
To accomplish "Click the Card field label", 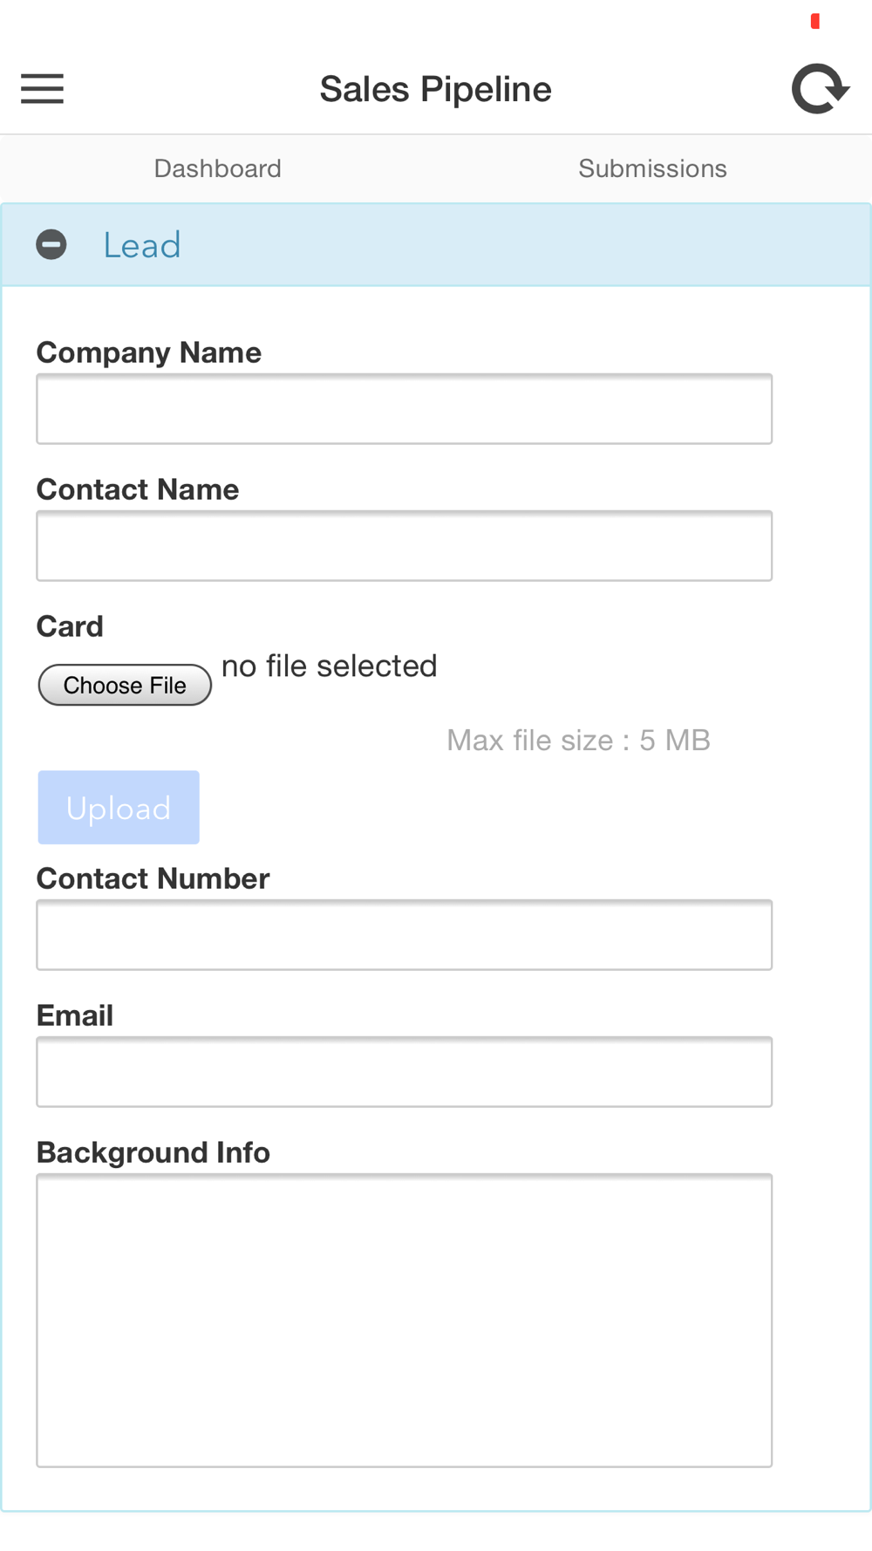I will click(70, 626).
